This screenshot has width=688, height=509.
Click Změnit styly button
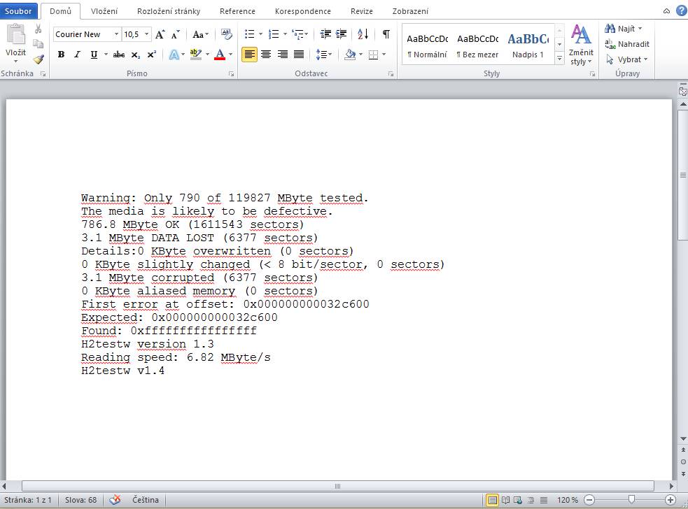(581, 45)
